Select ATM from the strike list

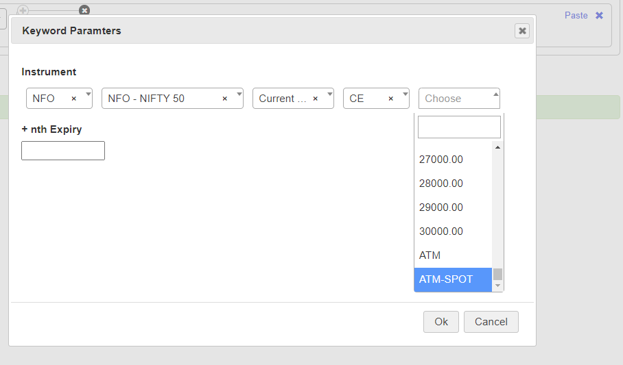click(453, 255)
